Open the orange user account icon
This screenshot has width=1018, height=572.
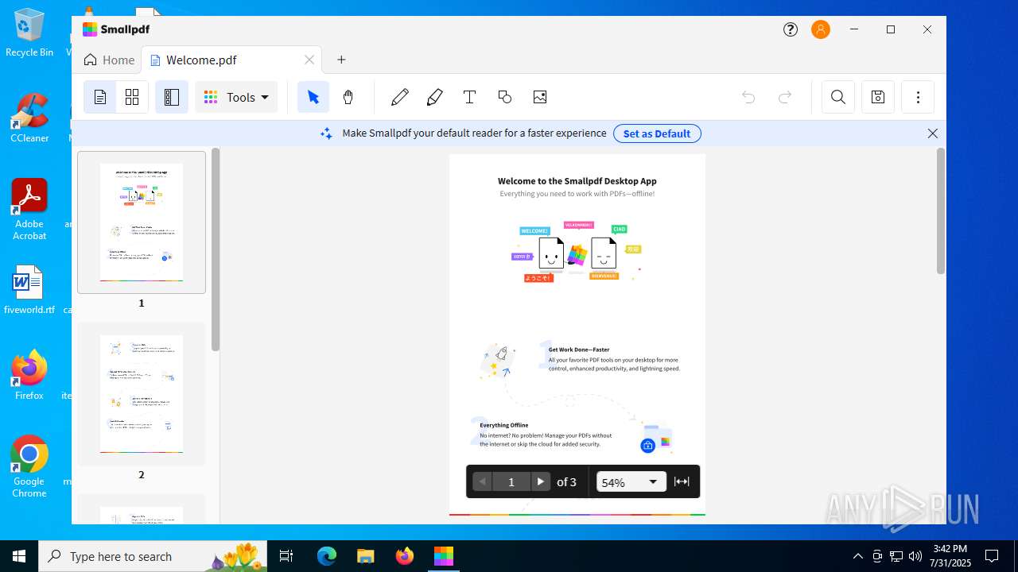tap(821, 29)
